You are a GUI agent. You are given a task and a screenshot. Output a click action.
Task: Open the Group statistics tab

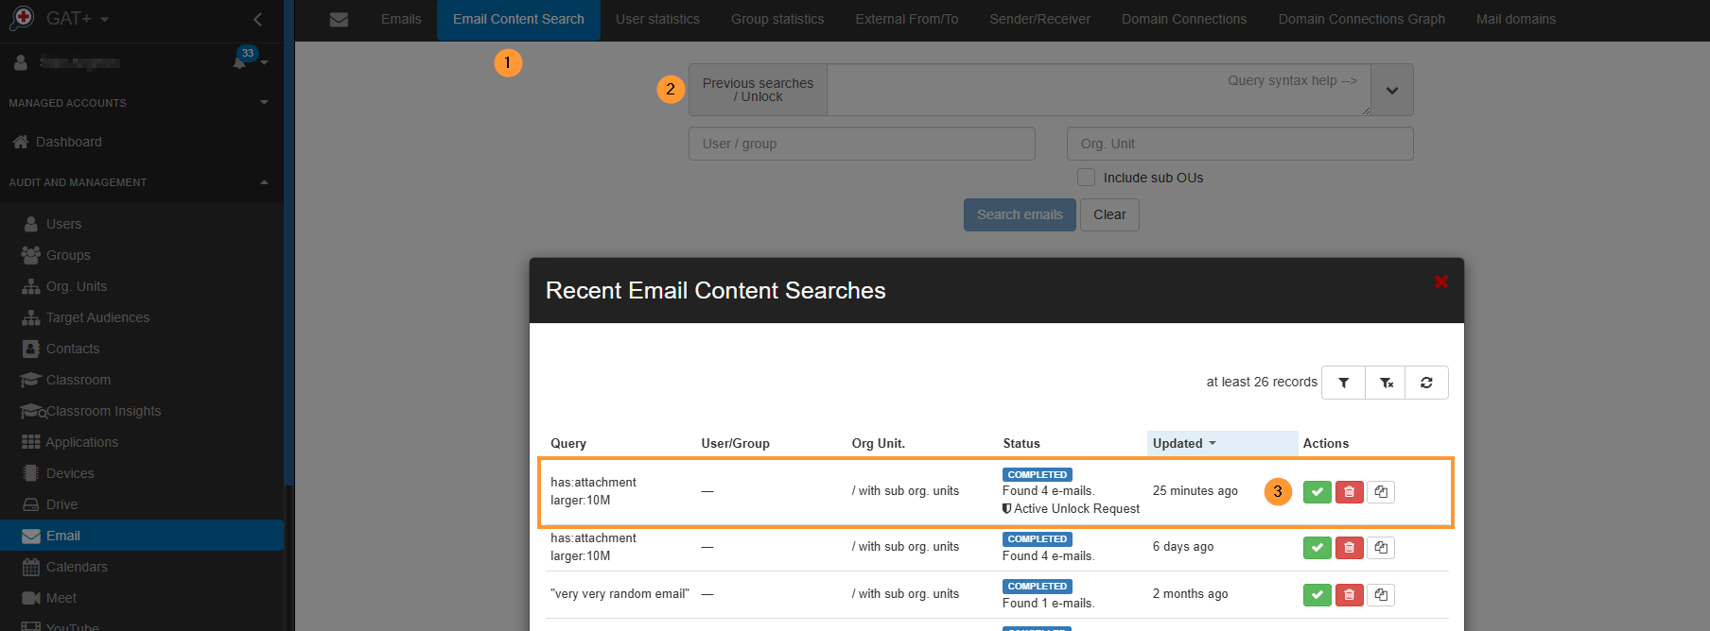pos(777,19)
